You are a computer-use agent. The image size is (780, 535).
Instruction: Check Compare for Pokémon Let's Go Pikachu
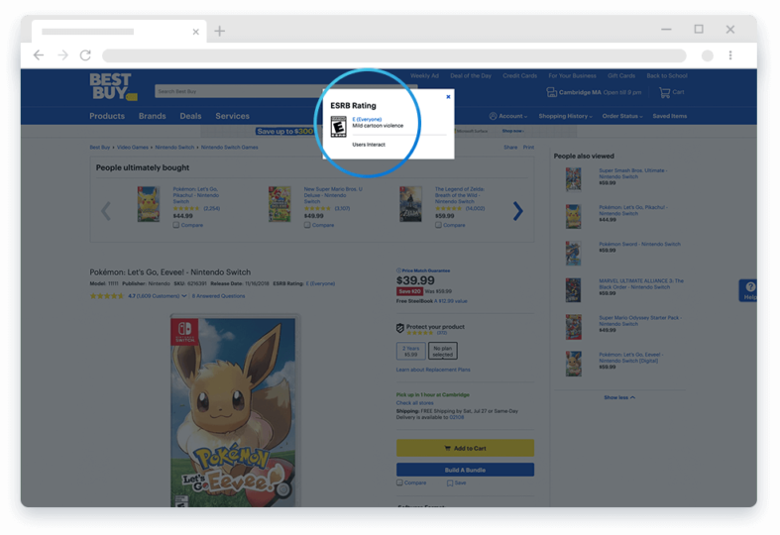(176, 225)
